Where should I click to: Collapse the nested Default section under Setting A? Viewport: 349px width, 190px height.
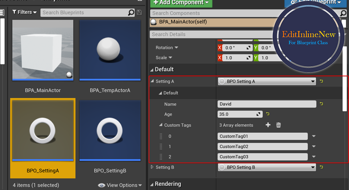click(x=160, y=93)
